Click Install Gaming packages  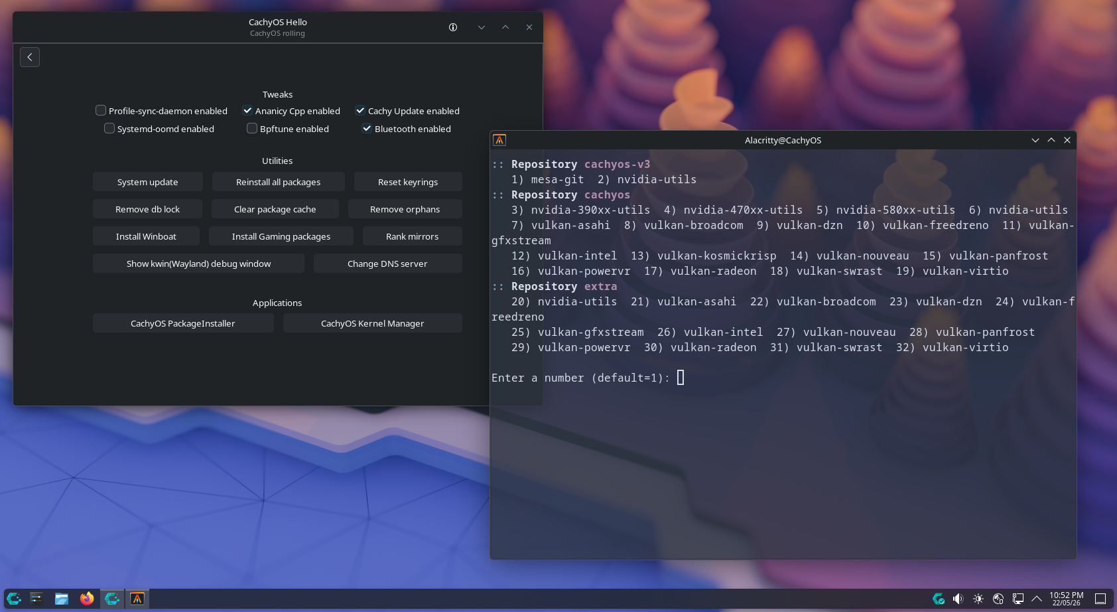pyautogui.click(x=281, y=236)
